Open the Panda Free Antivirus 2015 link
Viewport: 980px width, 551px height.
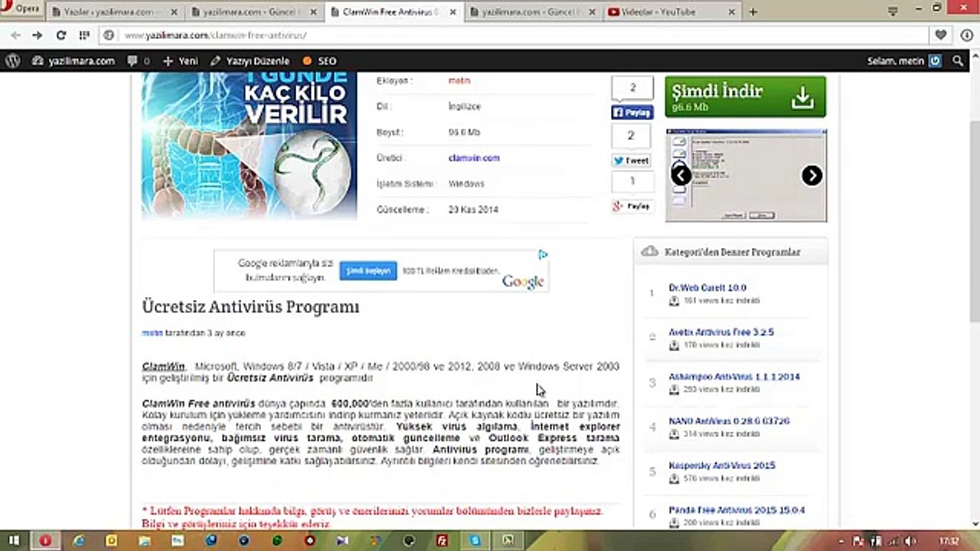click(737, 510)
